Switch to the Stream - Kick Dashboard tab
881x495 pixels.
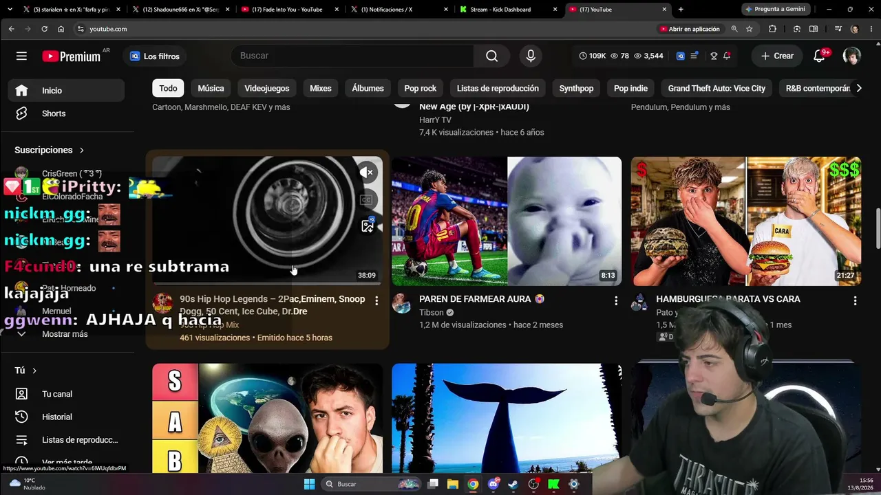coord(507,10)
